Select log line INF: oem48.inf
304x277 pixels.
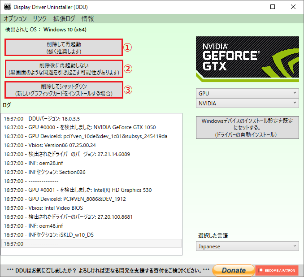point(91,226)
